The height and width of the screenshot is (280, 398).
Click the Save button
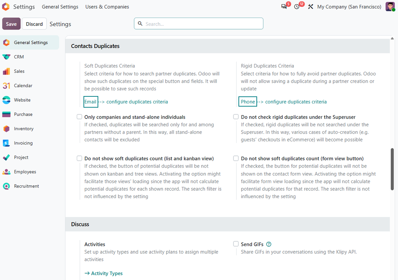point(11,24)
